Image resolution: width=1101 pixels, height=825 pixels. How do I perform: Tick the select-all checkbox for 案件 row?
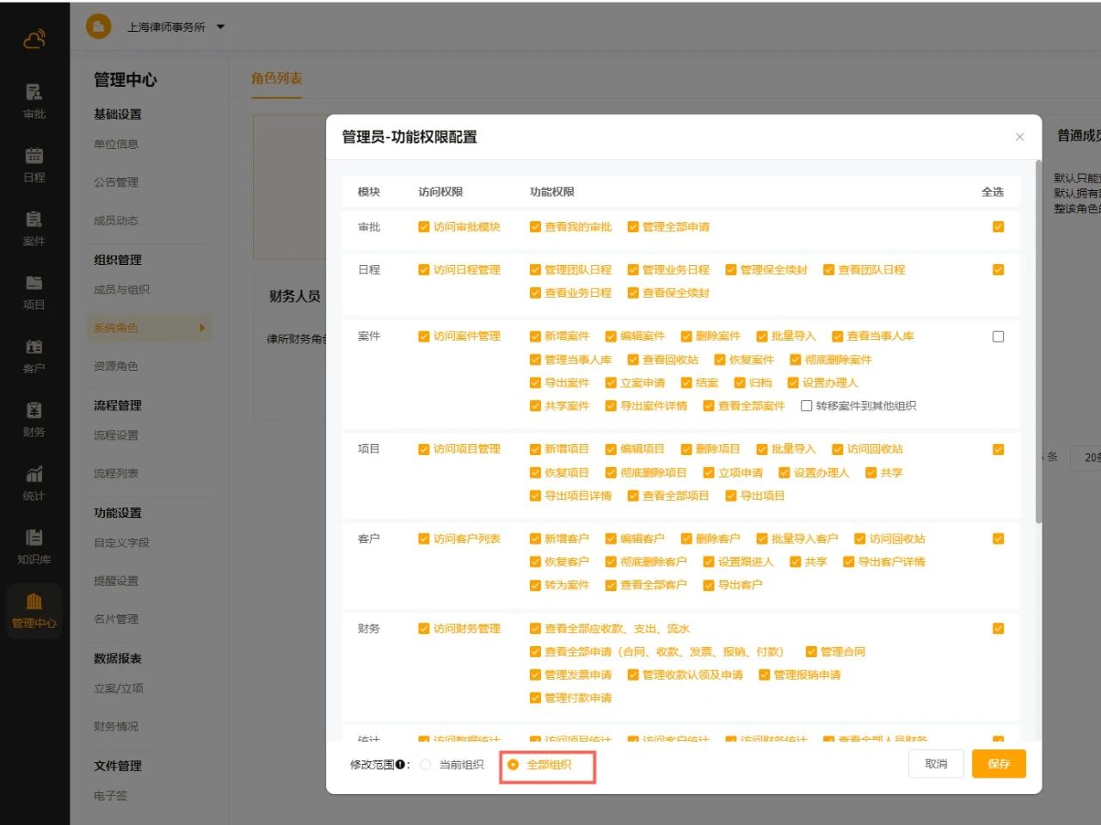tap(998, 336)
